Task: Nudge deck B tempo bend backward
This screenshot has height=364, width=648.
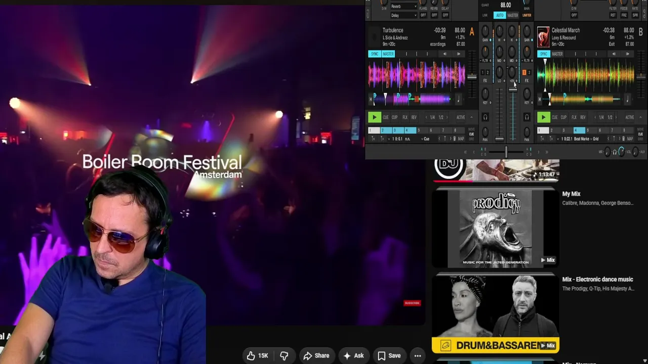Action: coord(614,54)
